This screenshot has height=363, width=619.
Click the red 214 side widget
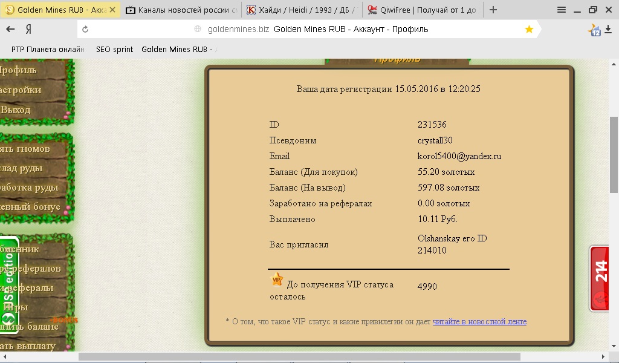pos(600,279)
